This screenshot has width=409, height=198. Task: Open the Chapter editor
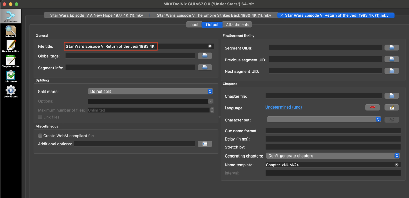[11, 62]
